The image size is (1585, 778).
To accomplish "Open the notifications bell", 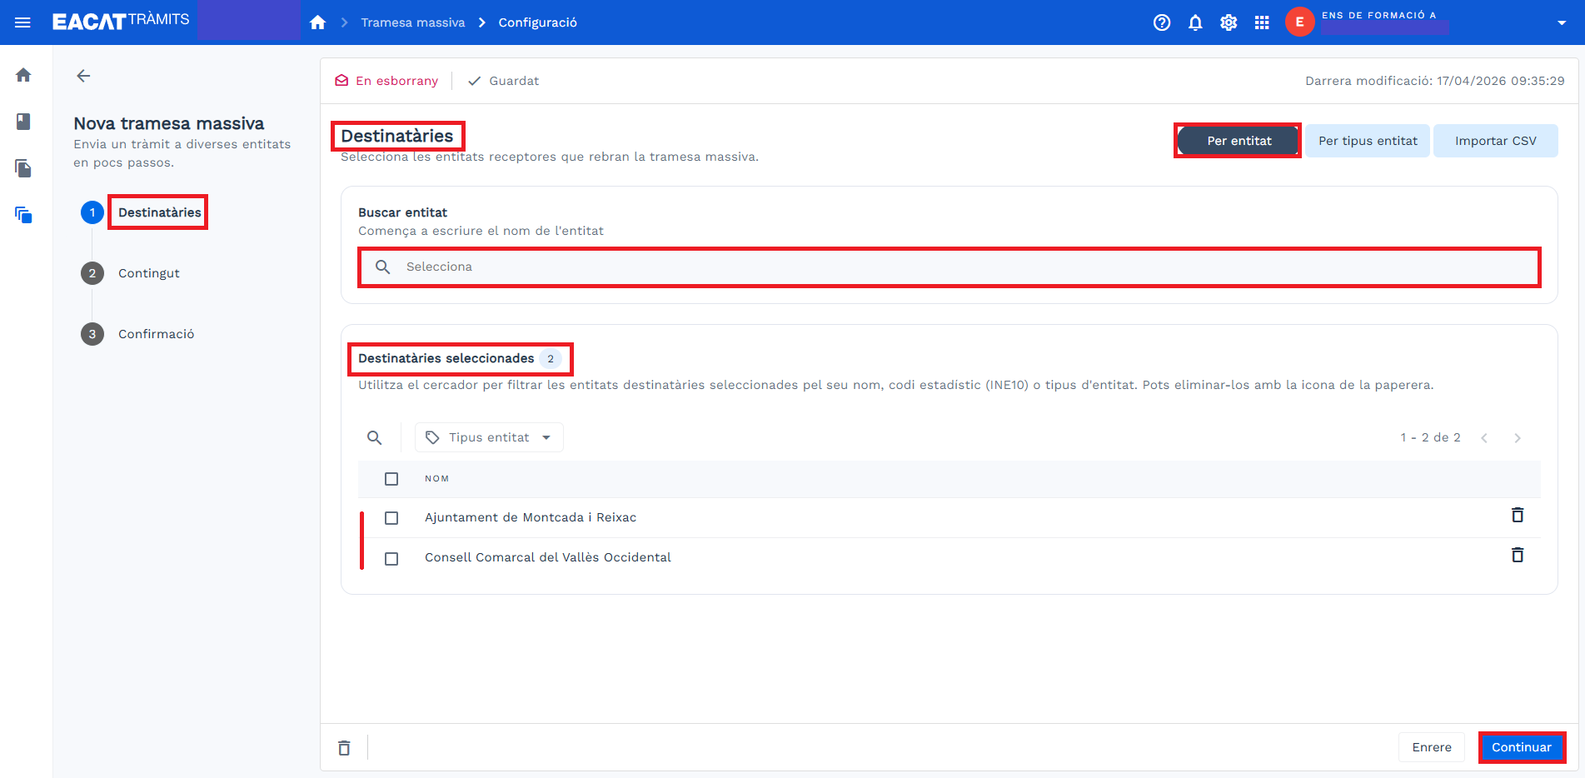I will click(1195, 22).
